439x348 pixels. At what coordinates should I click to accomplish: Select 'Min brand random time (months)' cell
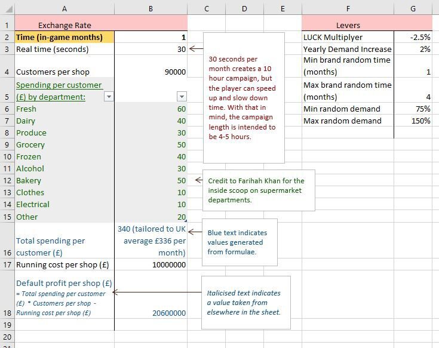[348, 66]
